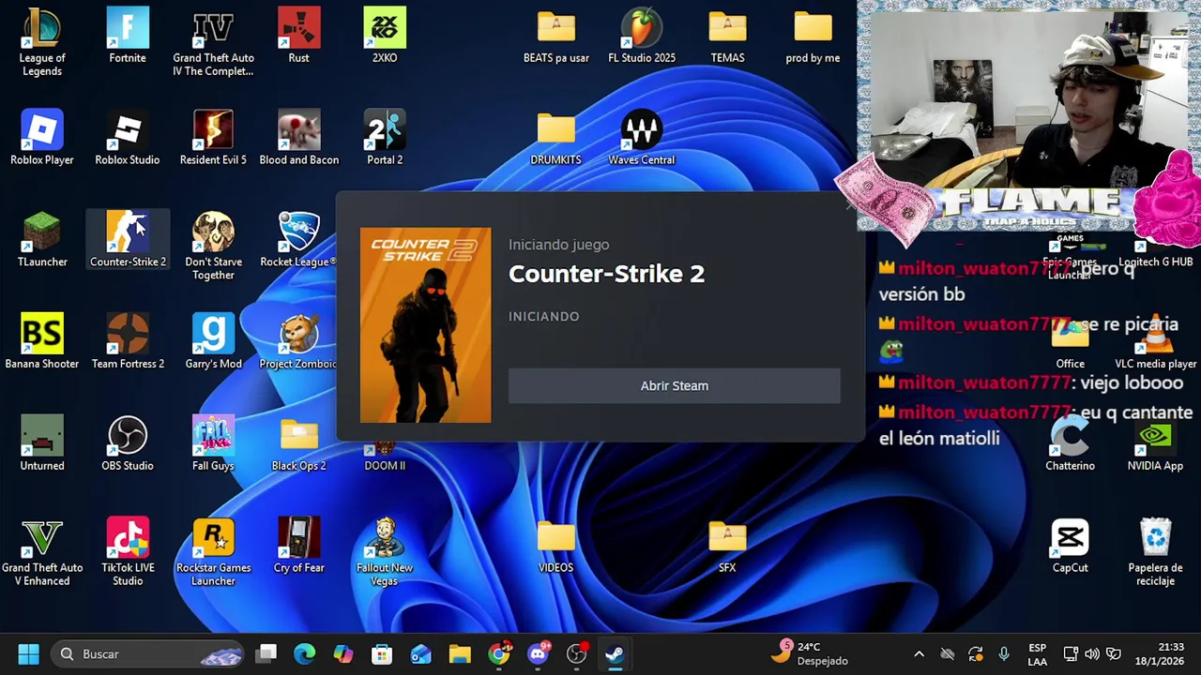Viewport: 1201px width, 675px height.
Task: Select the DOOM II shortcut
Action: click(385, 457)
